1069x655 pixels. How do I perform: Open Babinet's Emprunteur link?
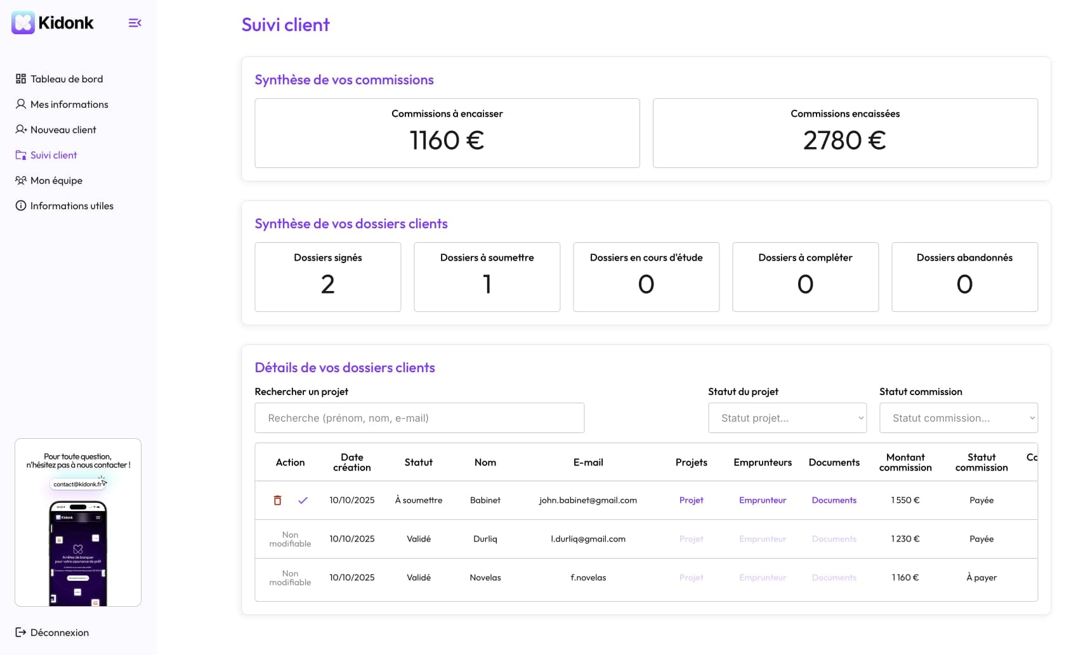click(762, 500)
